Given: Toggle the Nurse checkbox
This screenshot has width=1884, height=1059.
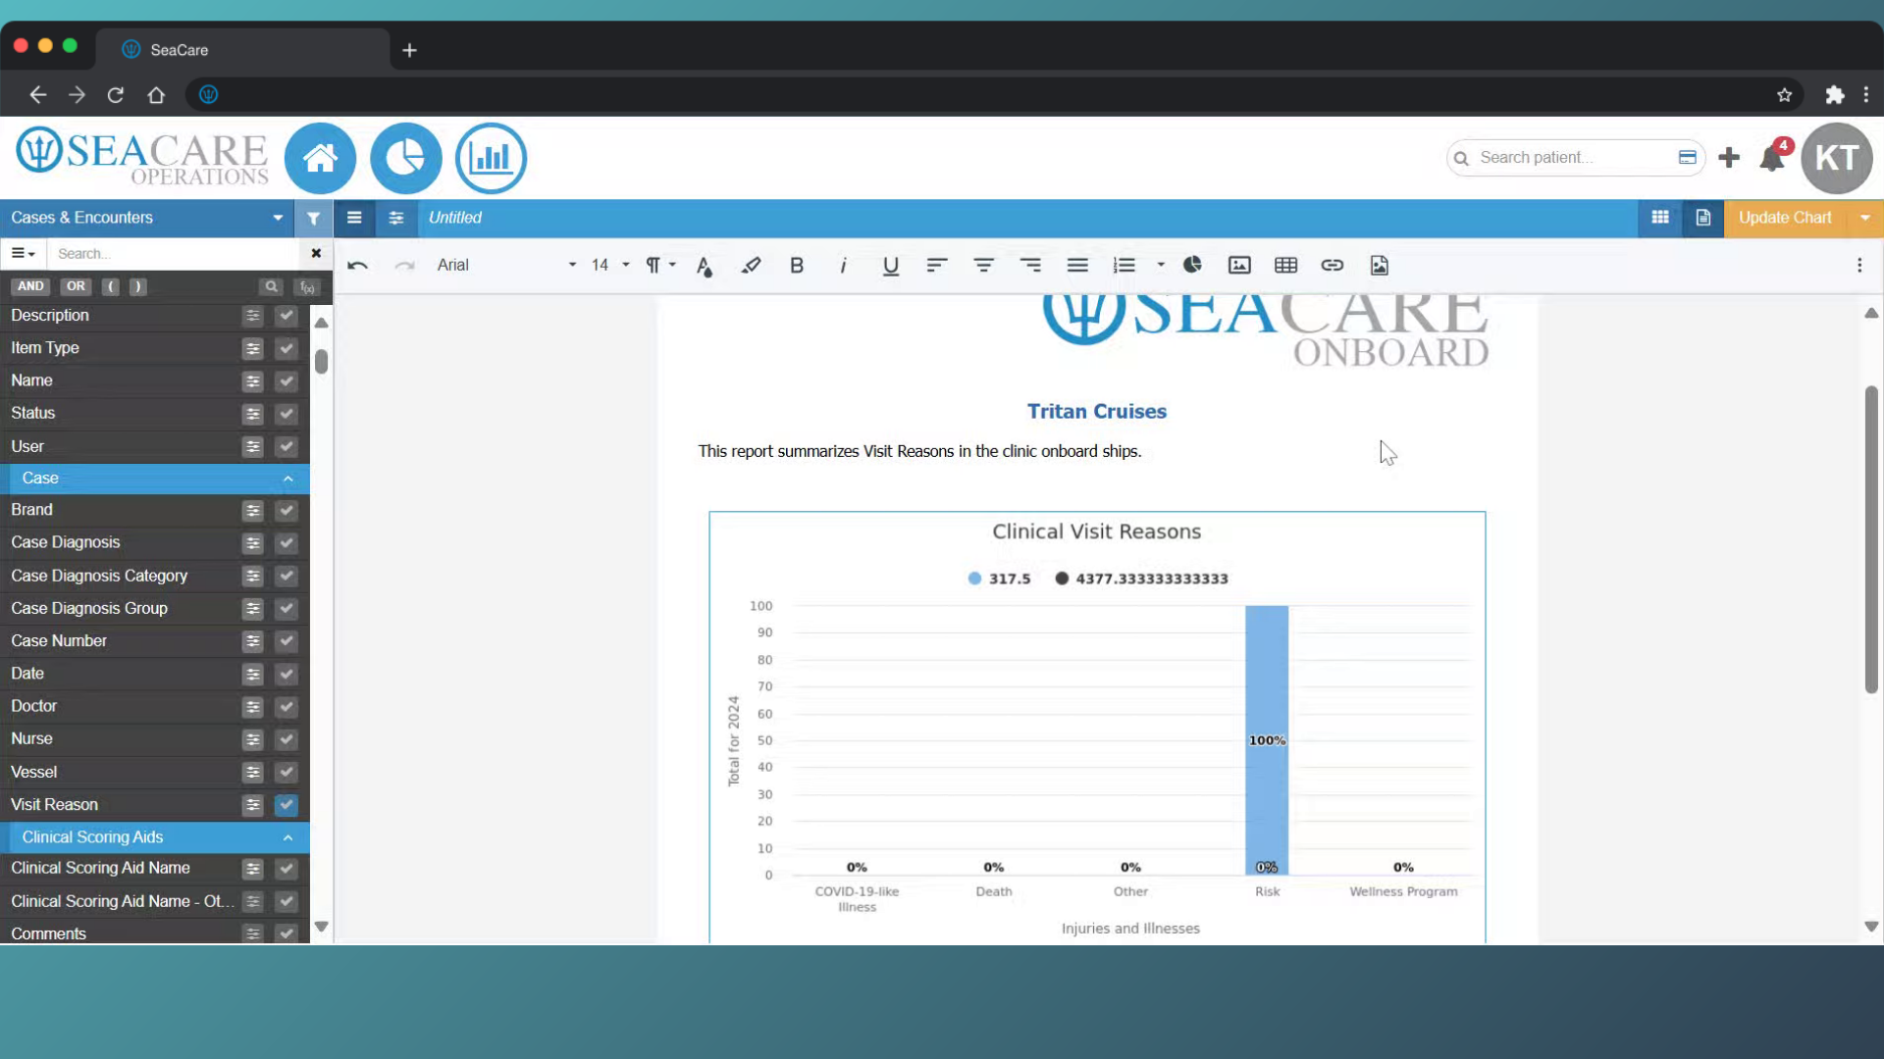Looking at the screenshot, I should click(x=287, y=739).
